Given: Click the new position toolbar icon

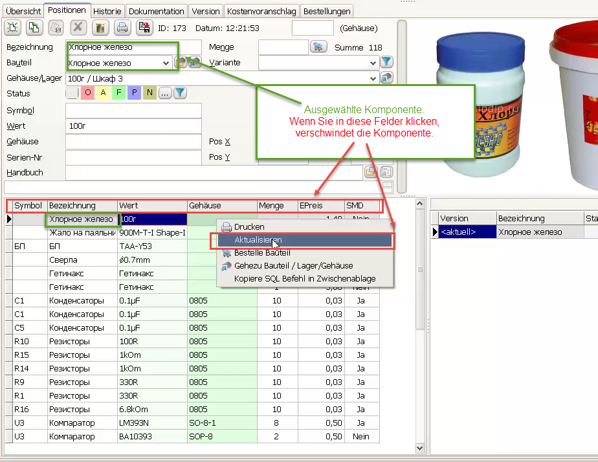Looking at the screenshot, I should point(14,28).
